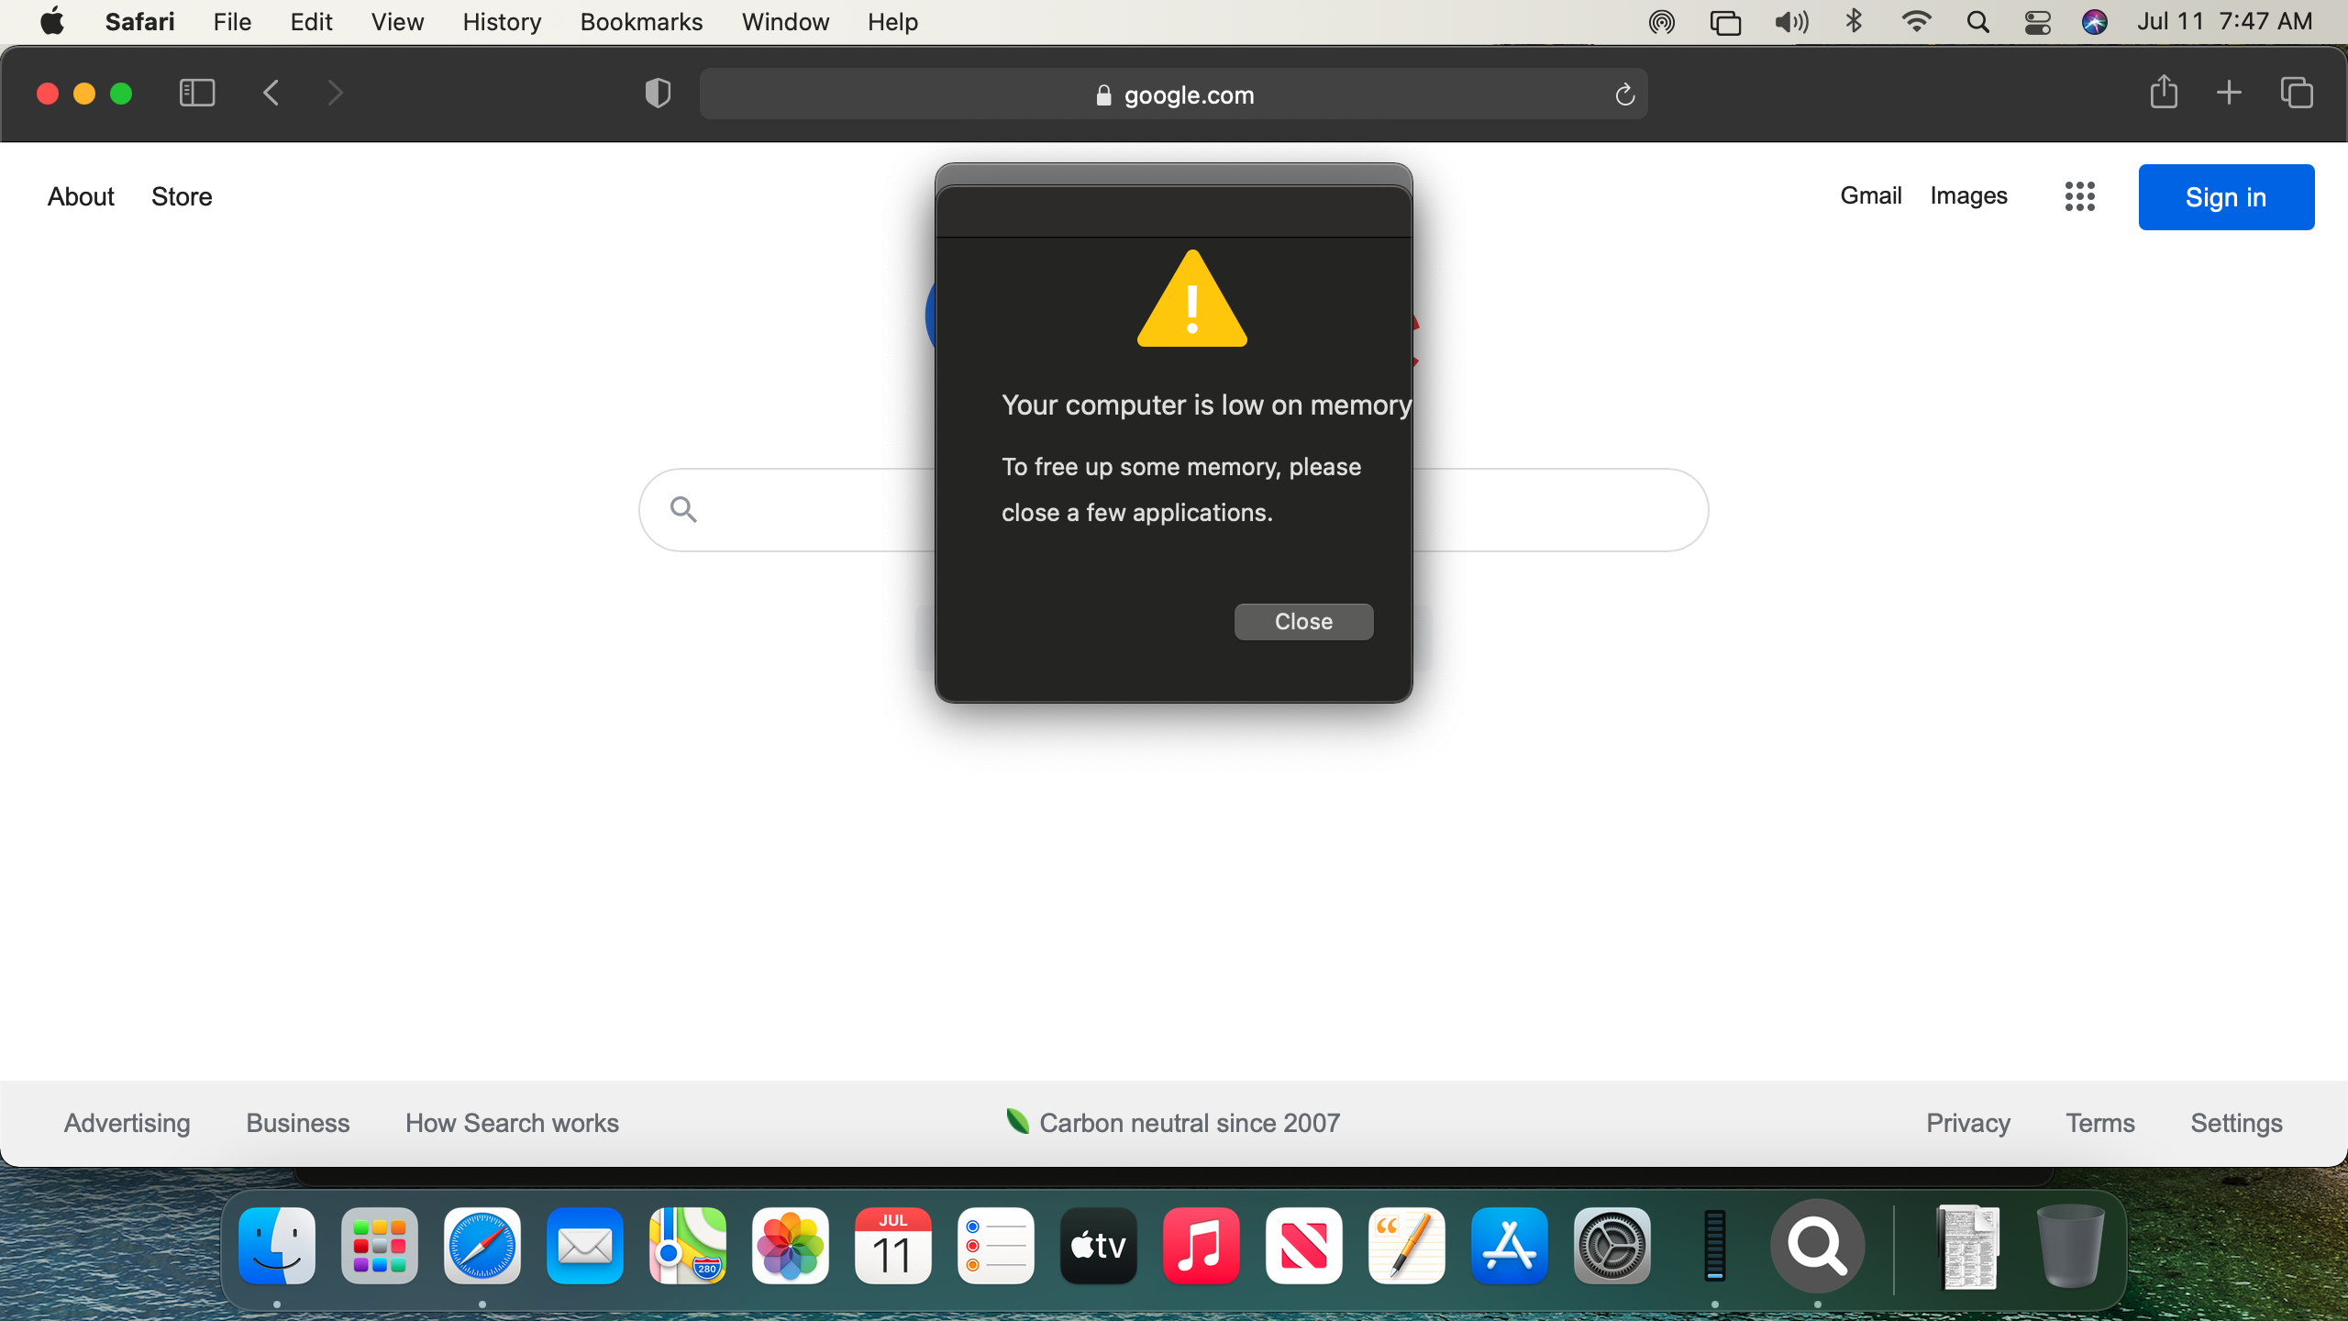Activate Siri from the menu bar

pos(2096,21)
